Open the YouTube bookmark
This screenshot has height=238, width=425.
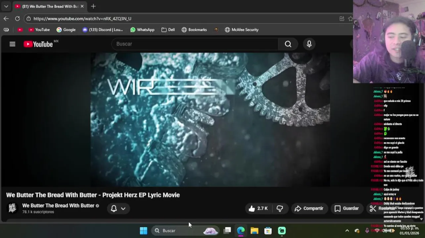pyautogui.click(x=39, y=30)
